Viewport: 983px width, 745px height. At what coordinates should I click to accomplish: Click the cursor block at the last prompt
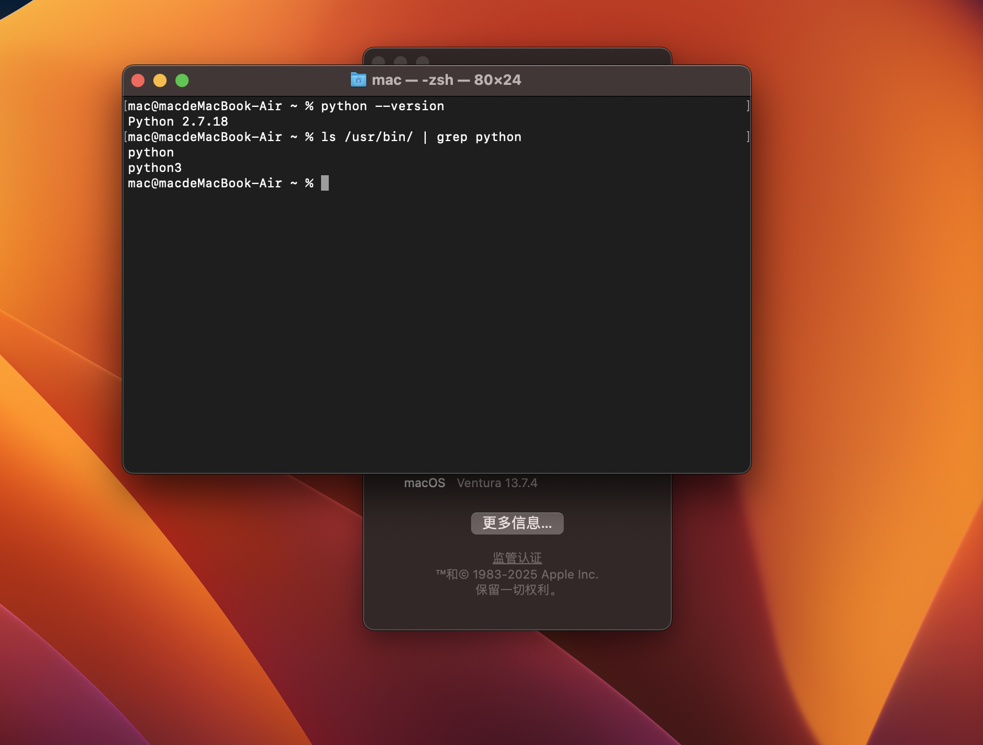(x=325, y=183)
